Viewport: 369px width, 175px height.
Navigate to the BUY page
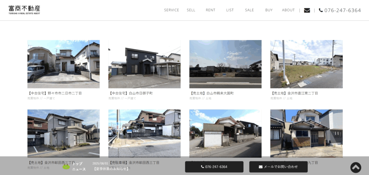click(269, 10)
